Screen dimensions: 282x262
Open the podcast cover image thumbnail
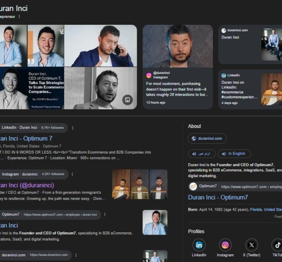pos(32,88)
